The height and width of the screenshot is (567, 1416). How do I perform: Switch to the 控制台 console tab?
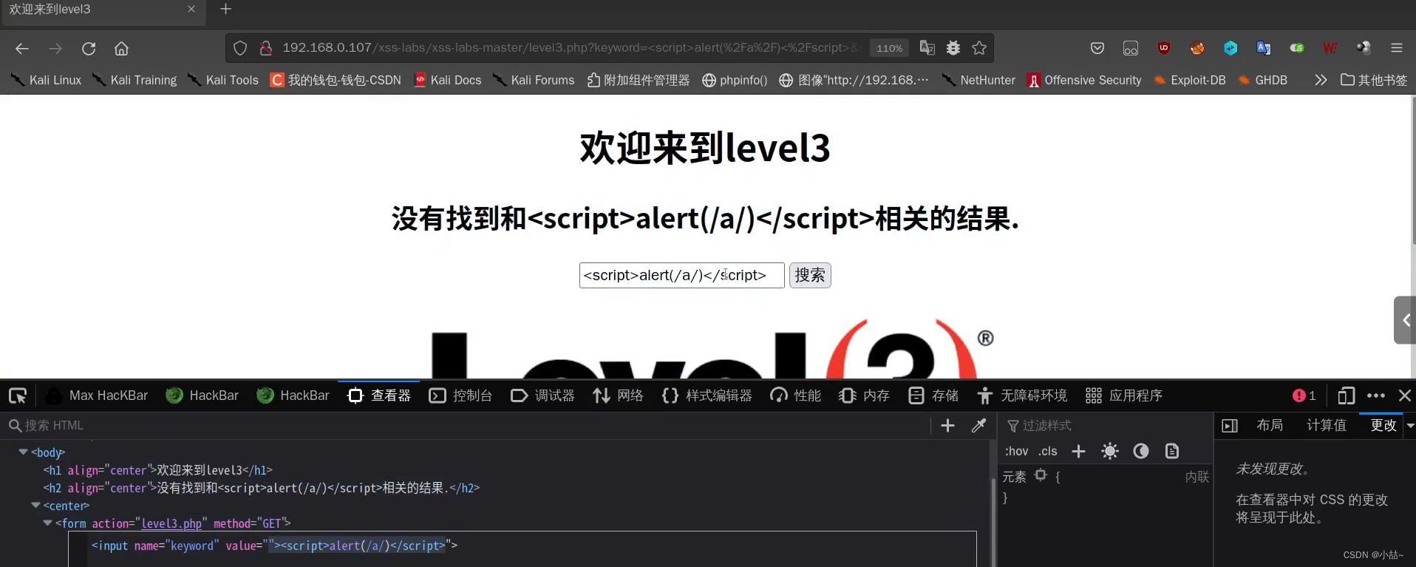[x=460, y=395]
